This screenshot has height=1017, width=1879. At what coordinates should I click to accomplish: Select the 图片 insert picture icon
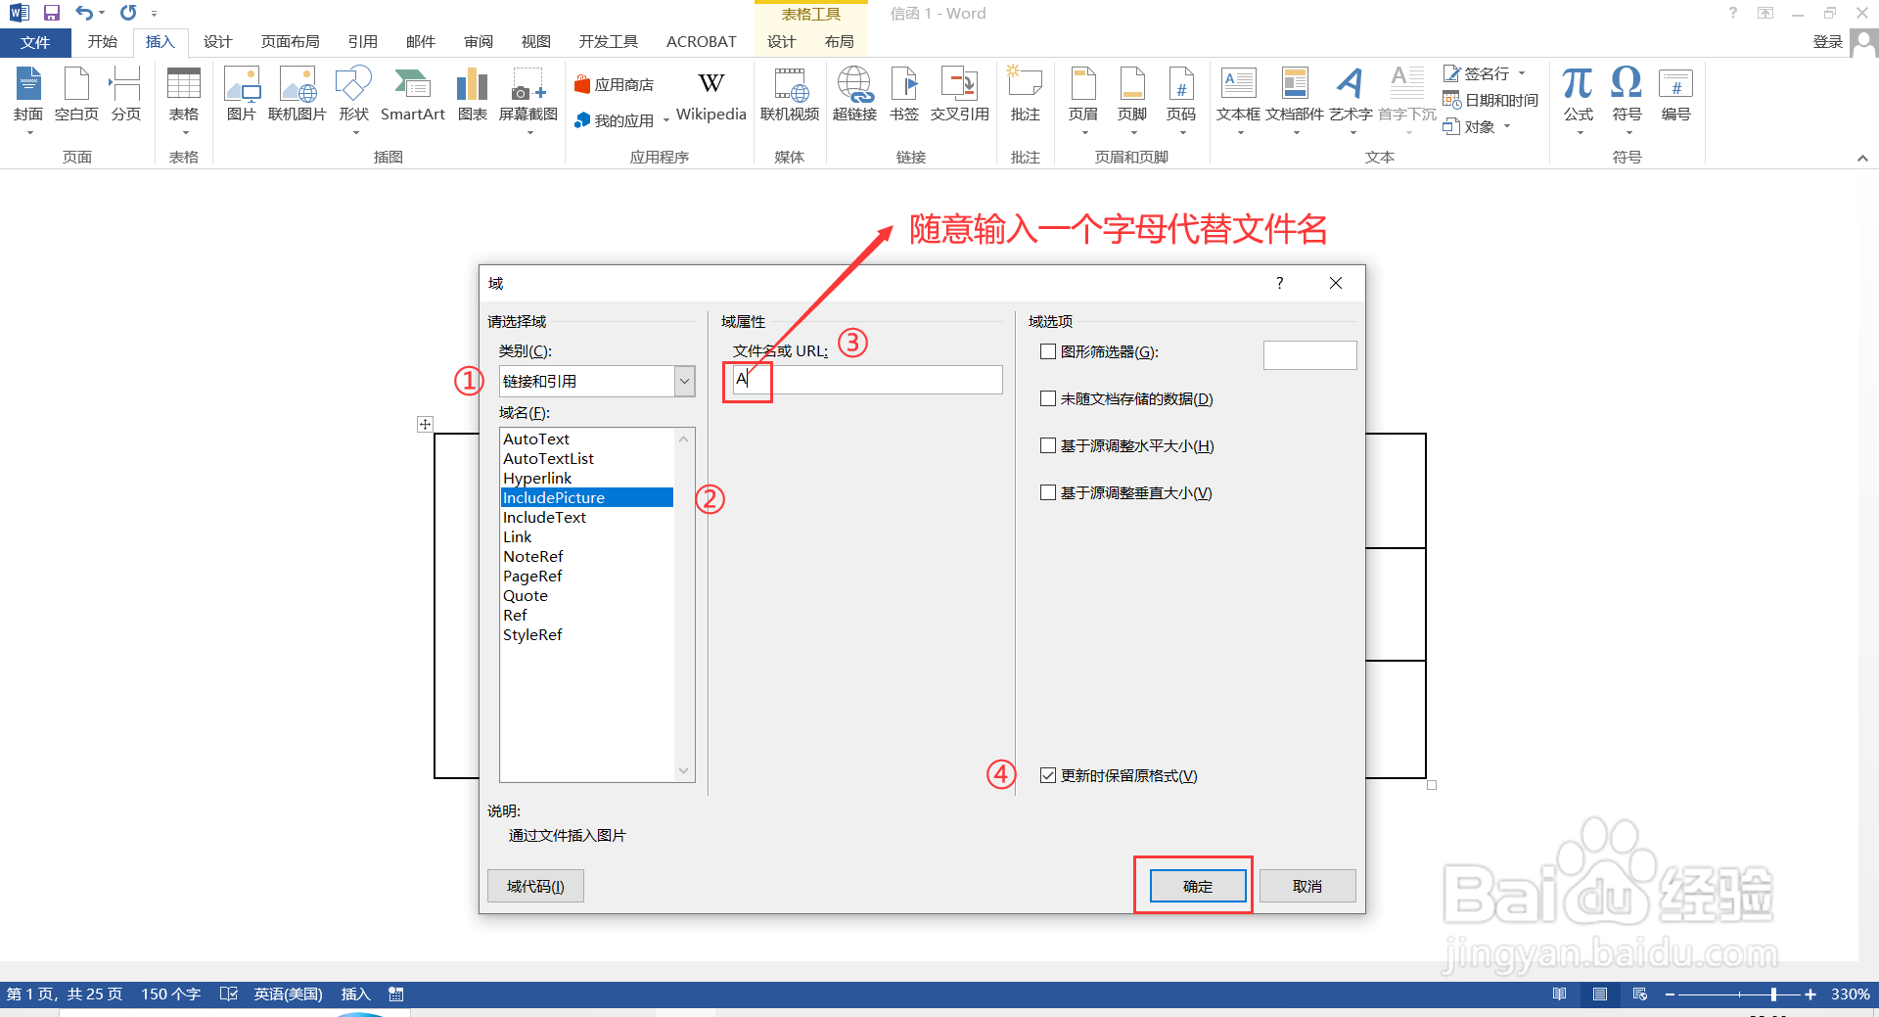tap(241, 93)
